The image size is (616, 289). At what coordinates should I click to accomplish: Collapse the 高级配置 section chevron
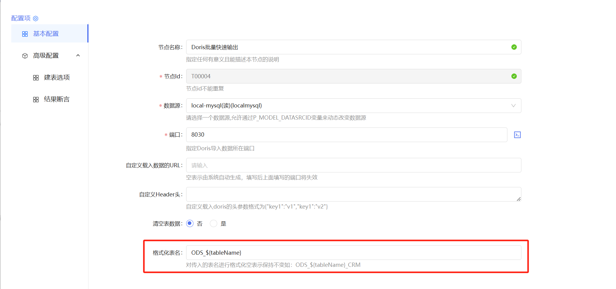[x=78, y=56]
